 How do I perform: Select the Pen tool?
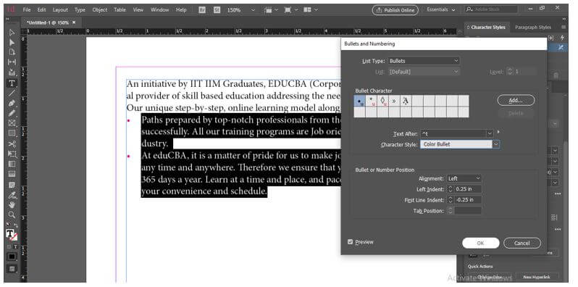(12, 104)
